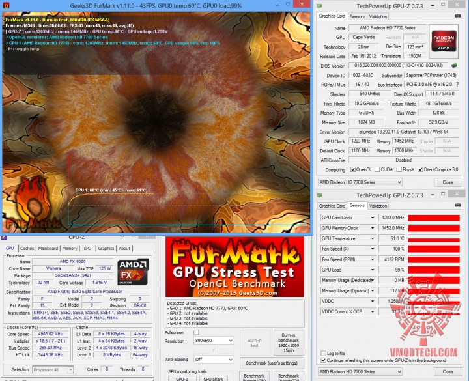
Task: Click the FurMark title bar app icon
Action: pos(6,5)
